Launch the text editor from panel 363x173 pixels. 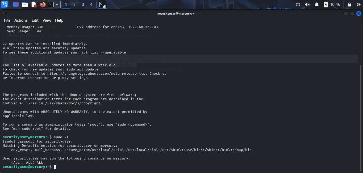[x=34, y=5]
